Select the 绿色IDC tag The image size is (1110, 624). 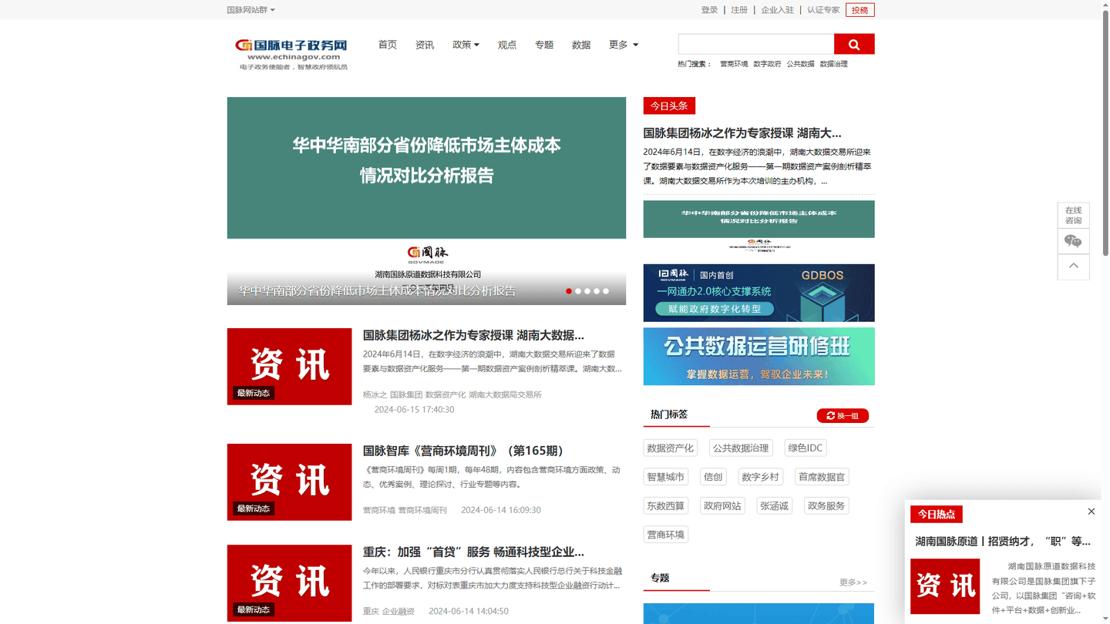pyautogui.click(x=806, y=448)
